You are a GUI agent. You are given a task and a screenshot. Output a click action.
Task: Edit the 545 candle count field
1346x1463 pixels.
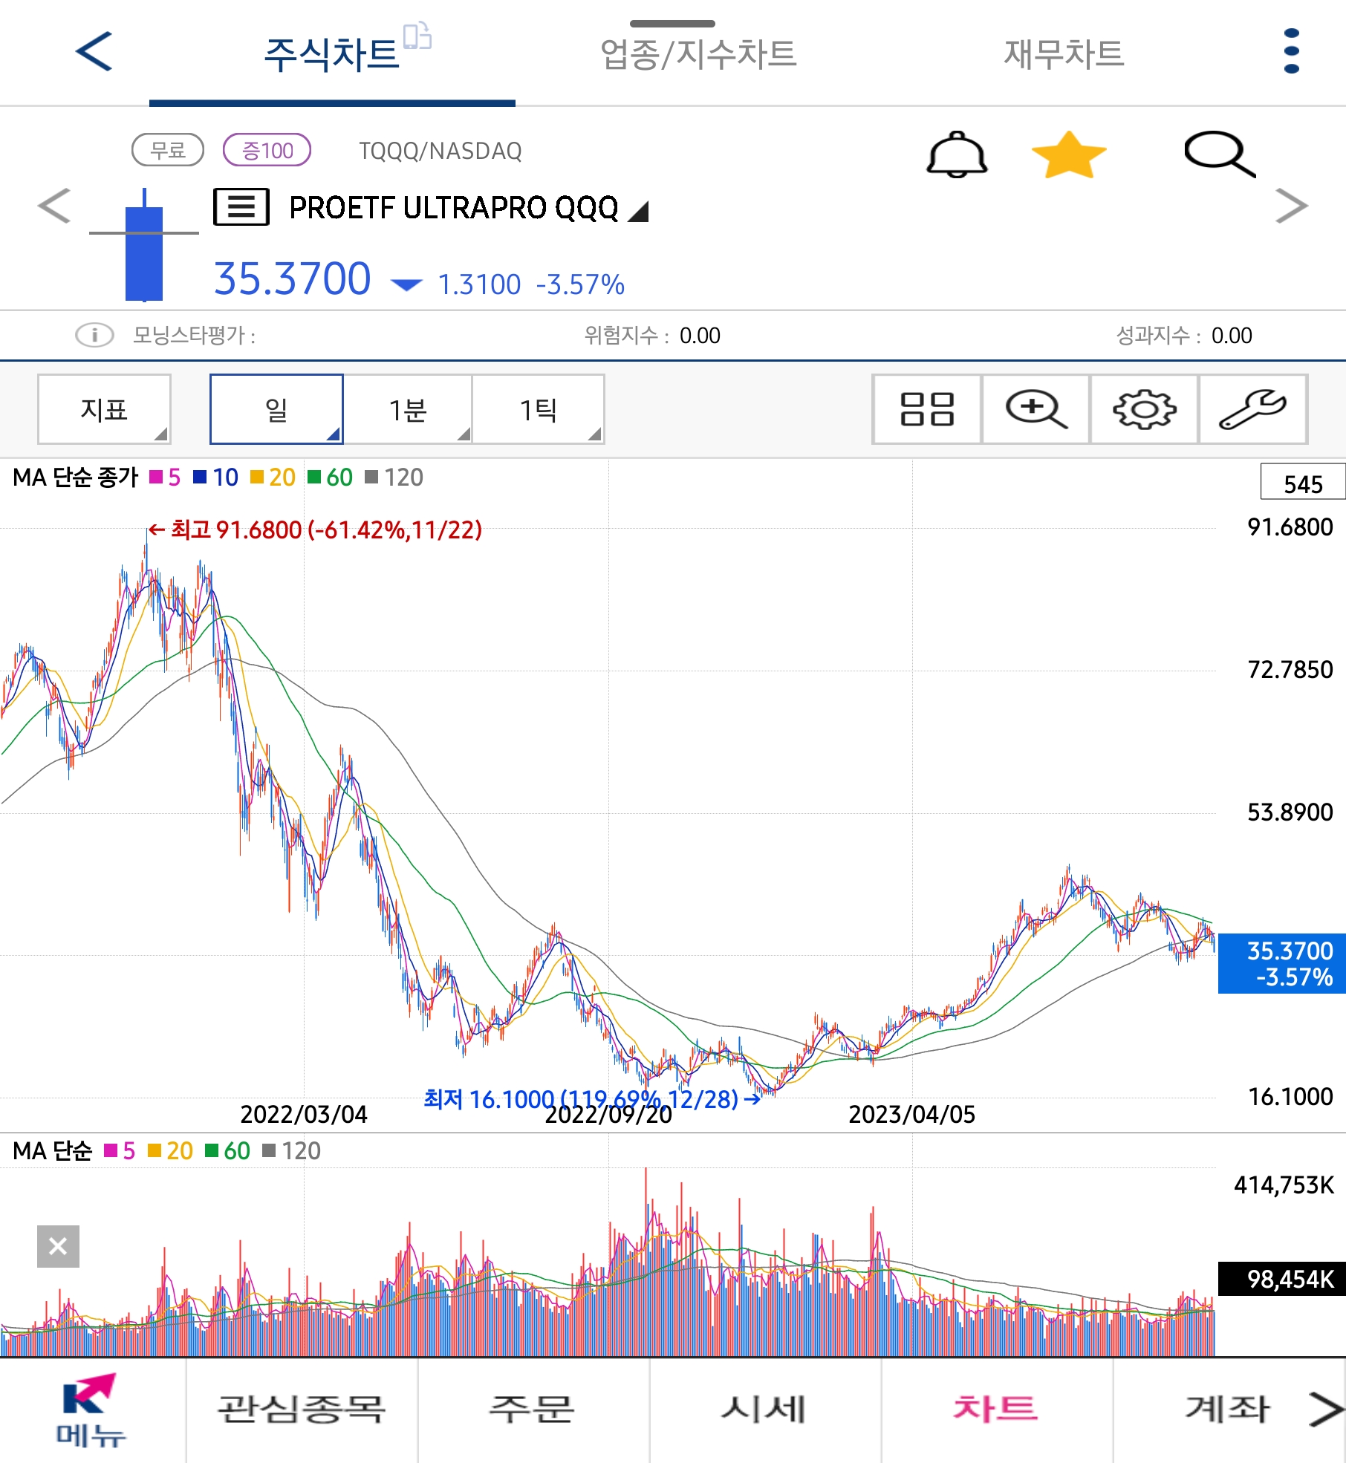pos(1303,483)
